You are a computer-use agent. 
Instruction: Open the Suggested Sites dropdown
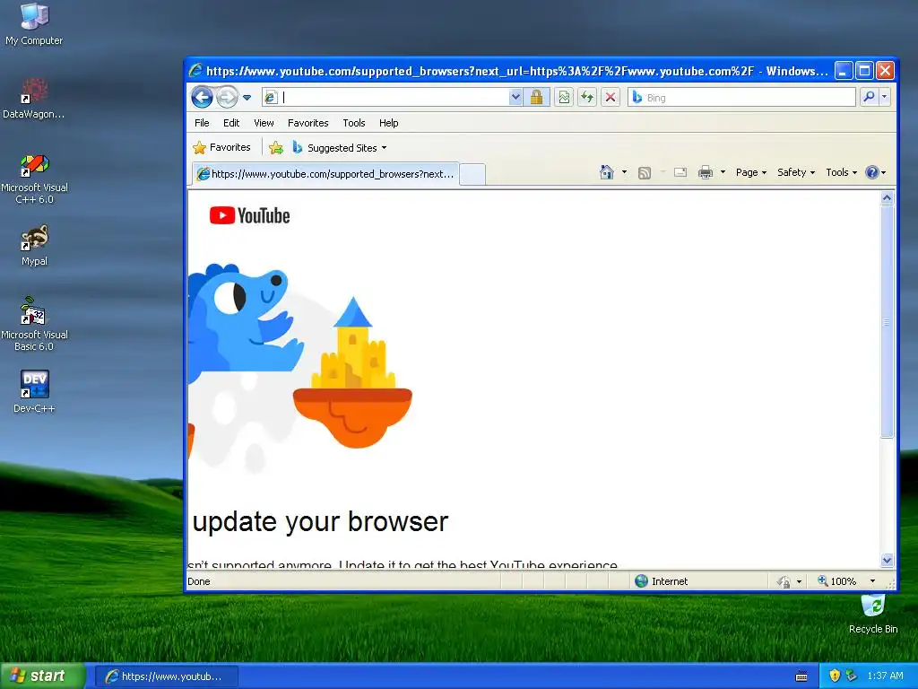click(x=340, y=148)
